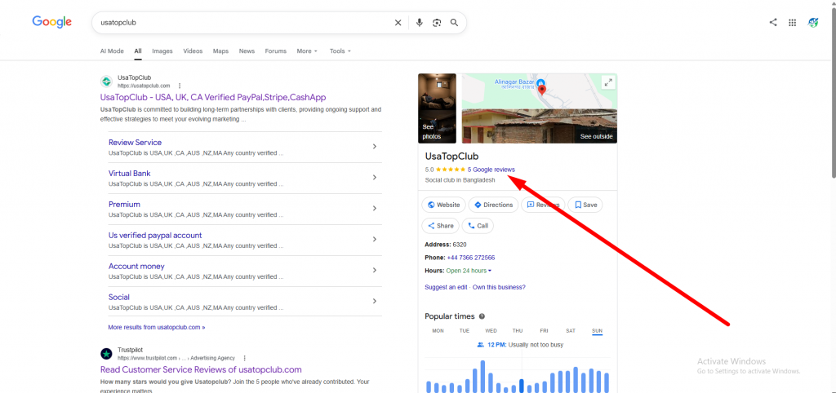This screenshot has width=836, height=393.
Task: Click the UsaTopClub site favicon
Action: 106,82
